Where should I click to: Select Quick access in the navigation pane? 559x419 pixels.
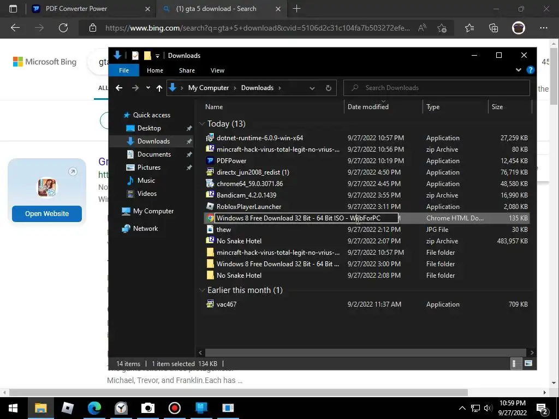[152, 115]
